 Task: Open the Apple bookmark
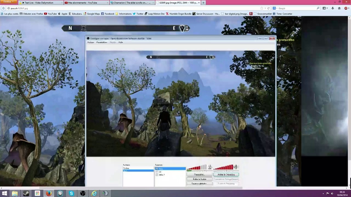point(63,14)
